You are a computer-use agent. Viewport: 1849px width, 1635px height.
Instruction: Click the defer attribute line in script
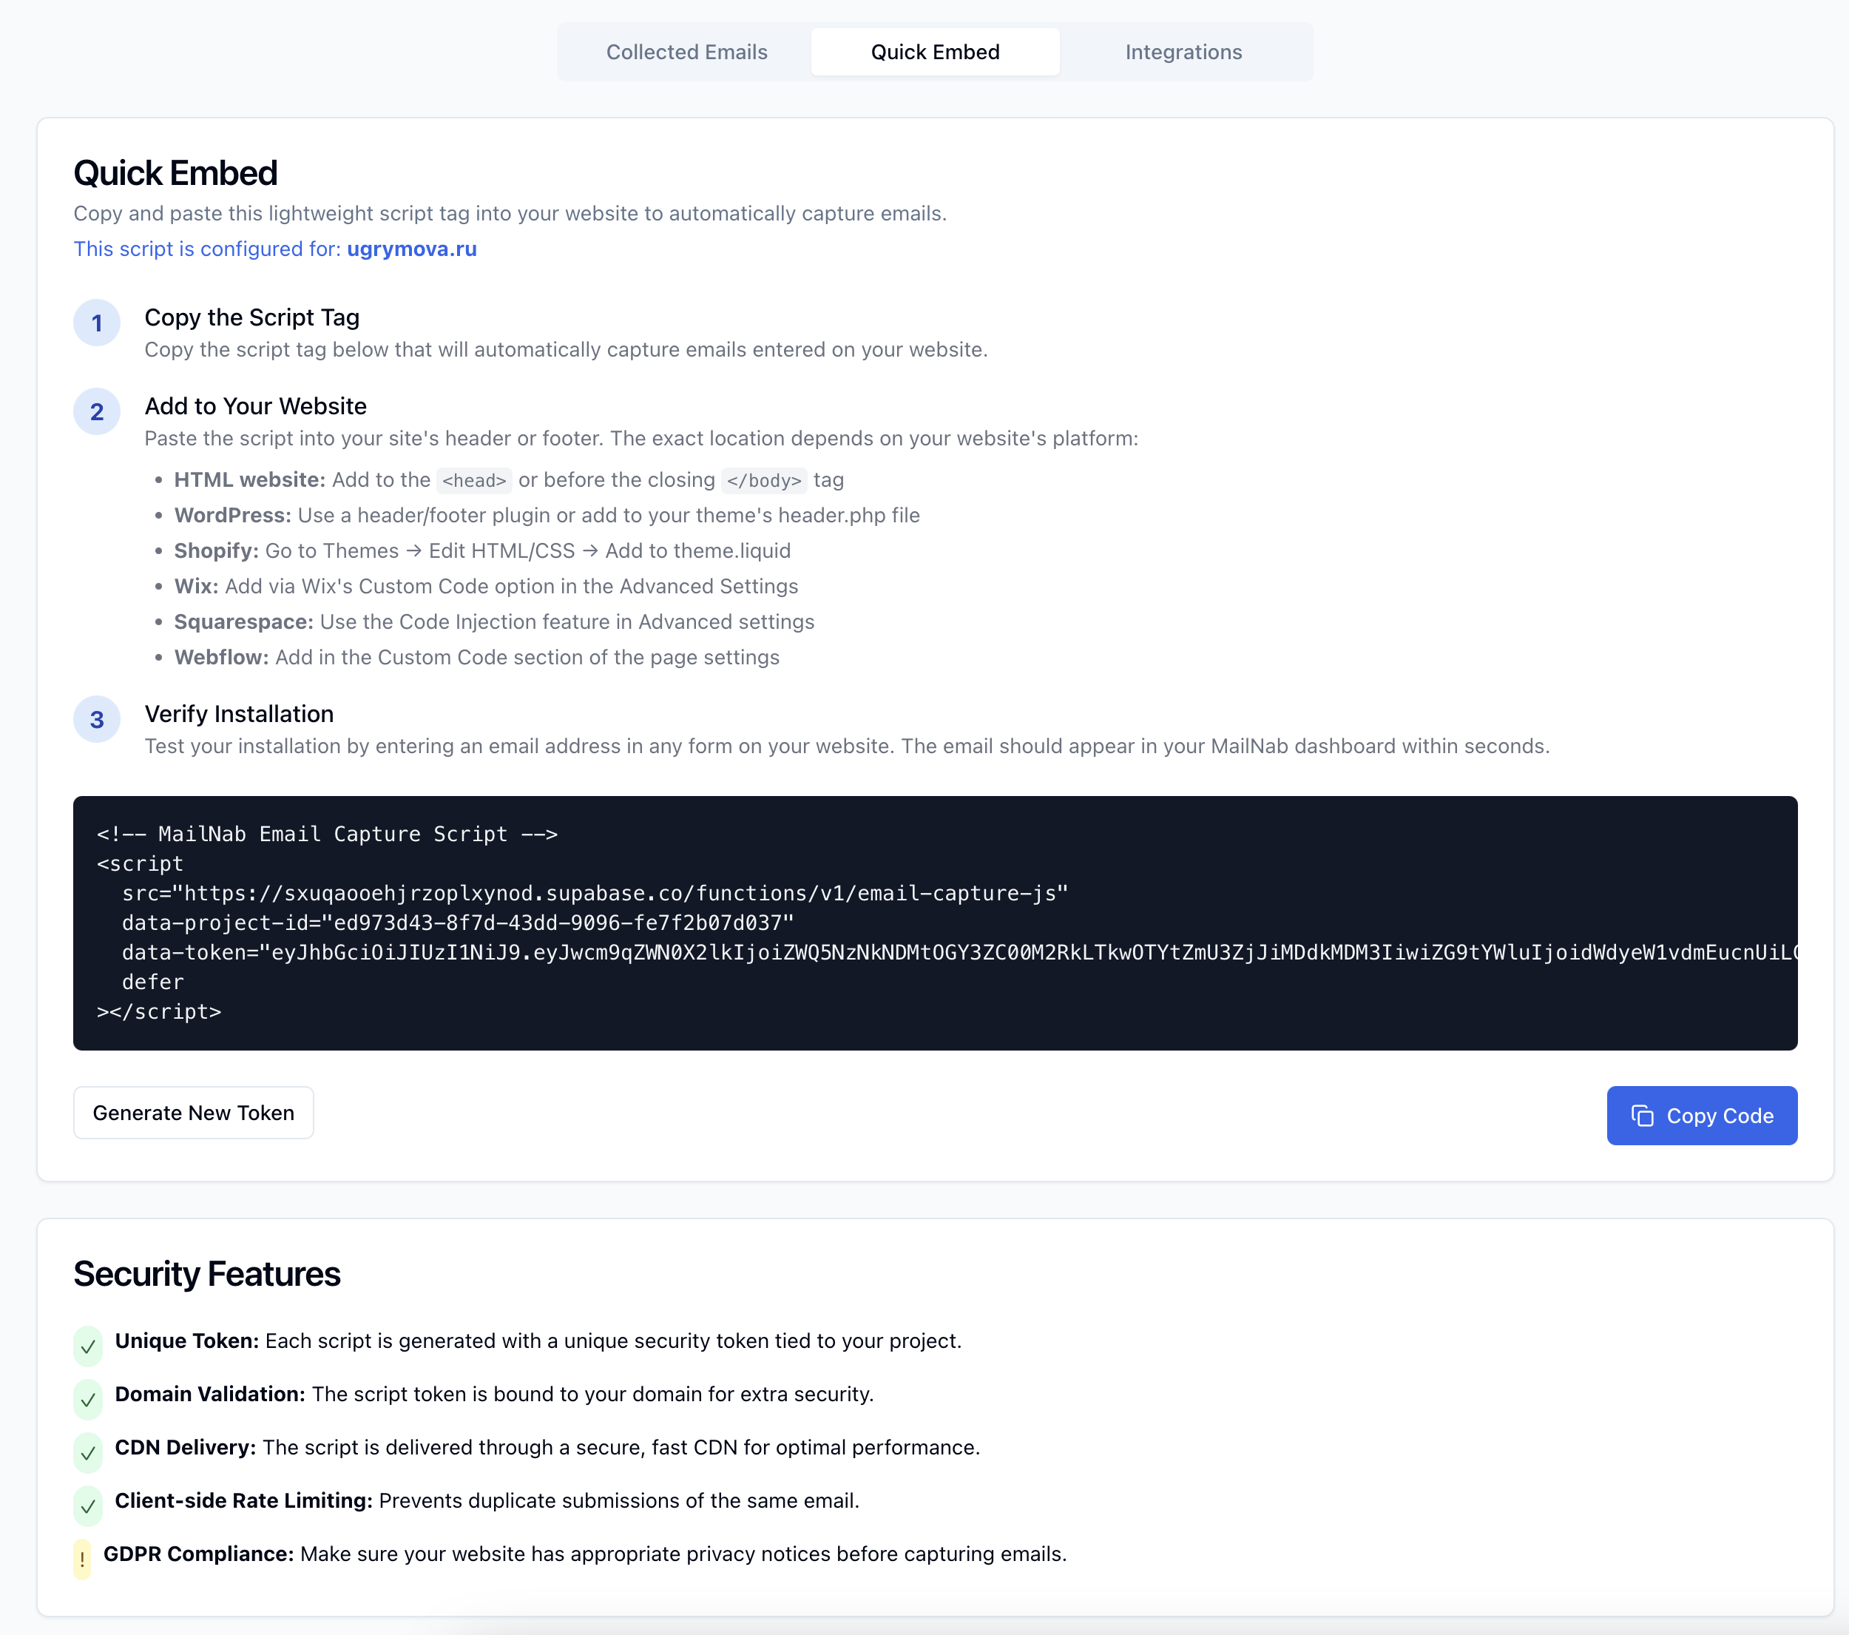click(153, 982)
